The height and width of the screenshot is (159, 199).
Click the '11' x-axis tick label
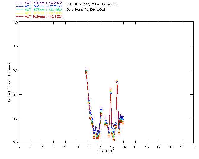coord(89,147)
